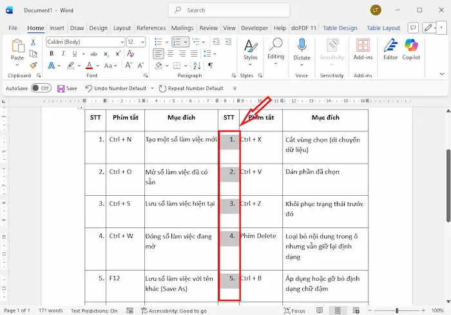The height and width of the screenshot is (315, 451).
Task: Open the Copilot pane
Action: pyautogui.click(x=412, y=49)
